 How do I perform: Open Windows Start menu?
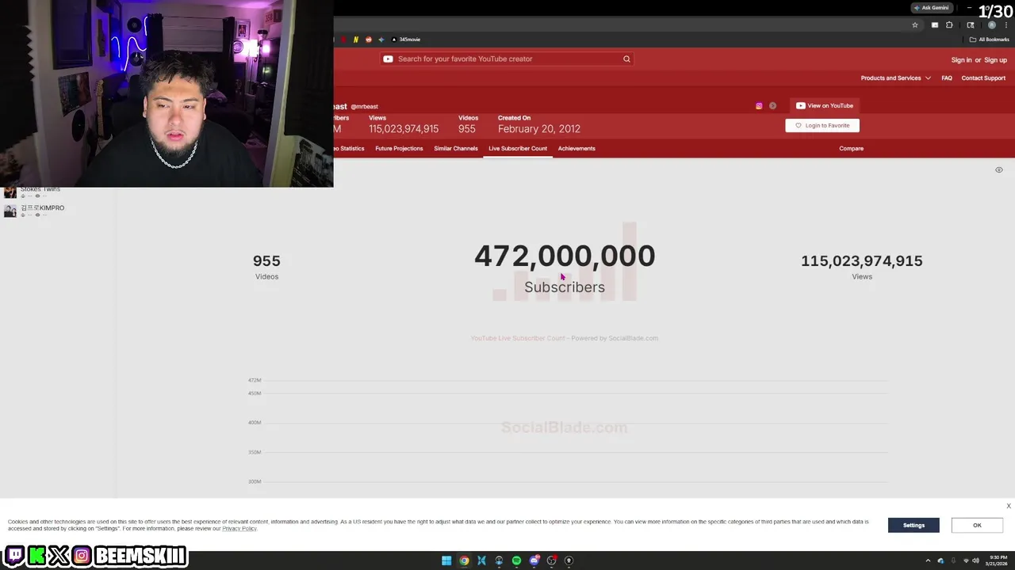click(446, 560)
